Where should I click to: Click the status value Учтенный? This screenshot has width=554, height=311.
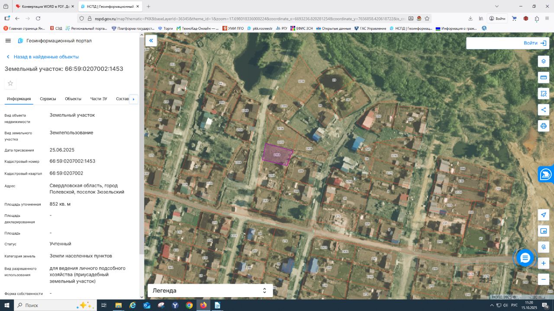point(61,244)
